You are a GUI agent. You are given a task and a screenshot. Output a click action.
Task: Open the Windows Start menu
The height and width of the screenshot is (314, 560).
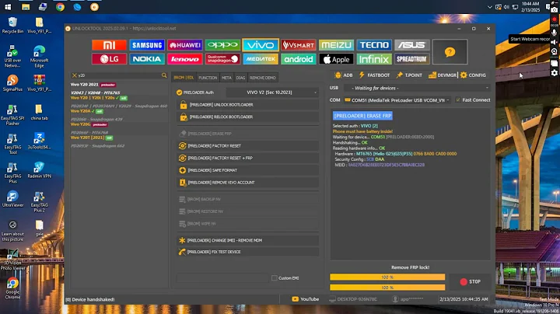pos(8,7)
